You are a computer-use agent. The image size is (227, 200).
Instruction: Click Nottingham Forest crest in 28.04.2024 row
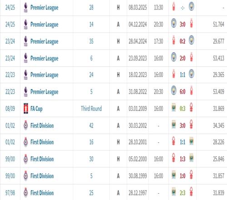click(174, 40)
